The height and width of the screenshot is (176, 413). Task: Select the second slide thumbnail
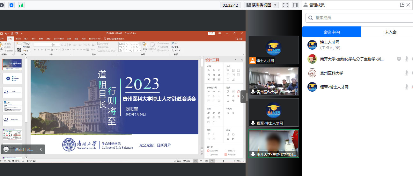pos(12,78)
